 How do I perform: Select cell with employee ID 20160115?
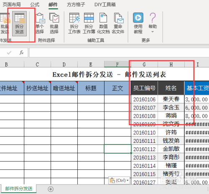point(144,174)
